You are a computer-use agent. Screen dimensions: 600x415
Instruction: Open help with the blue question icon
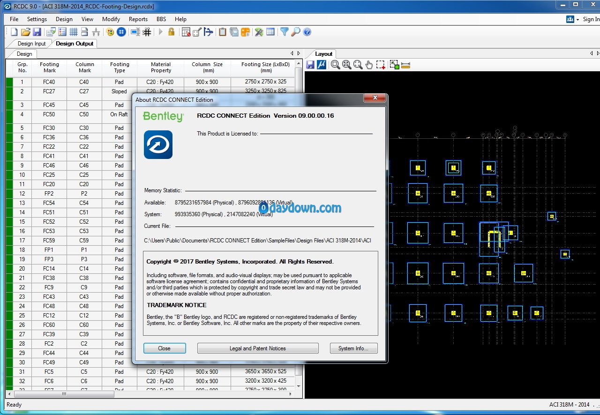point(307,32)
